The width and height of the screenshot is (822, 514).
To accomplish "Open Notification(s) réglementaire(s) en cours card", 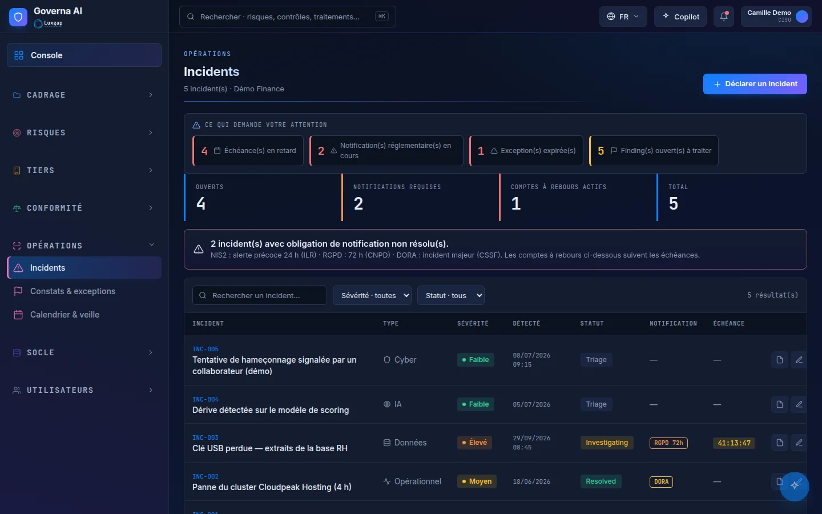I will (386, 151).
